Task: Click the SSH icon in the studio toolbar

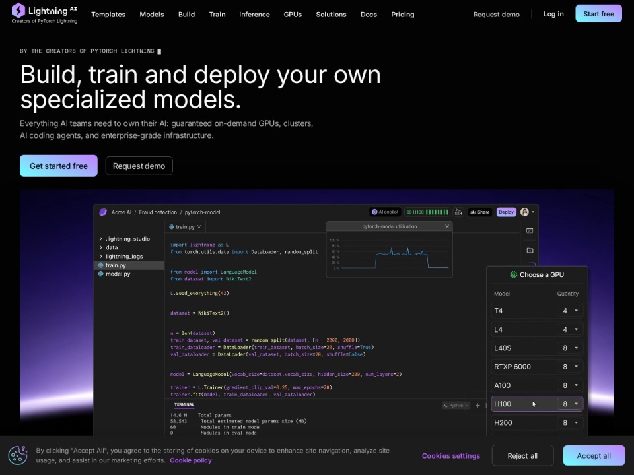Action: click(458, 212)
